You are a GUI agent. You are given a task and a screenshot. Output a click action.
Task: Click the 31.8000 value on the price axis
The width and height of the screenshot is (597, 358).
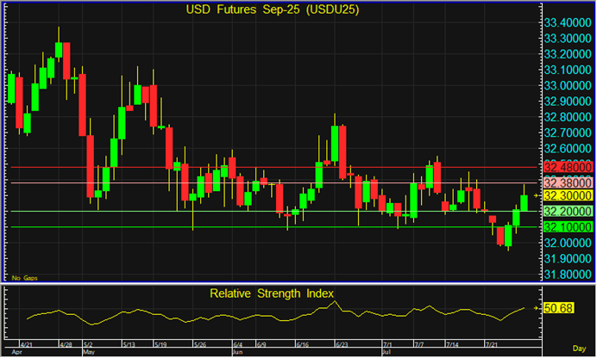(x=567, y=274)
